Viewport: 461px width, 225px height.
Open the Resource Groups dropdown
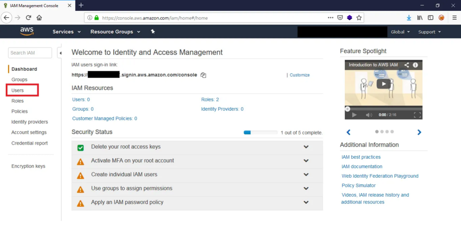(115, 32)
